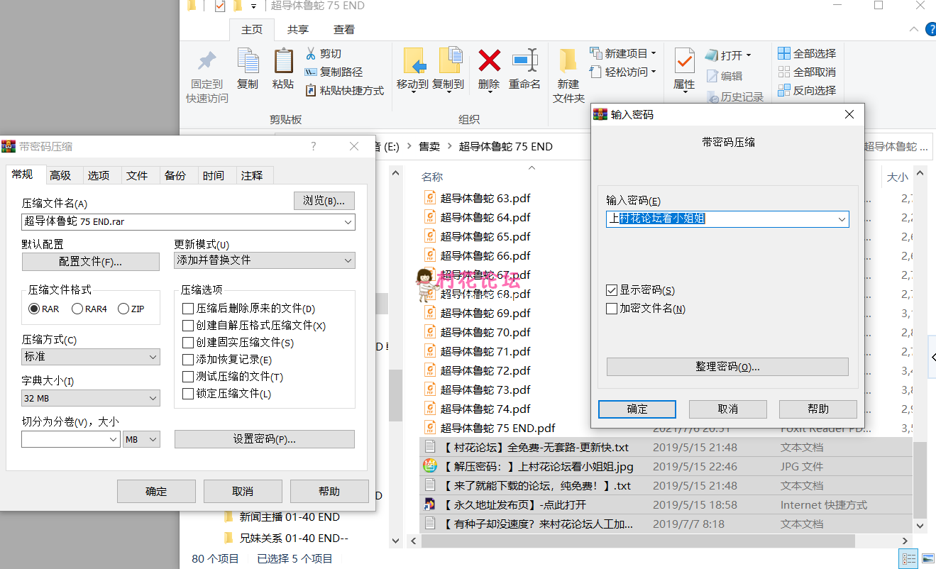This screenshot has width=936, height=569.
Task: Switch to the 选项 tab
Action: click(99, 175)
